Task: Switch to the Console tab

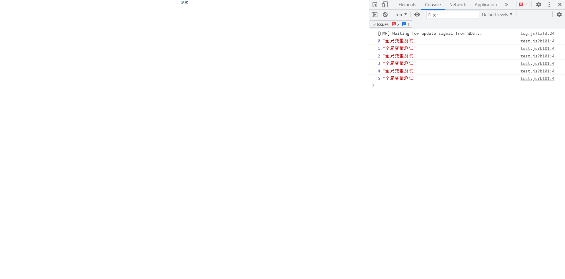Action: coord(433,5)
